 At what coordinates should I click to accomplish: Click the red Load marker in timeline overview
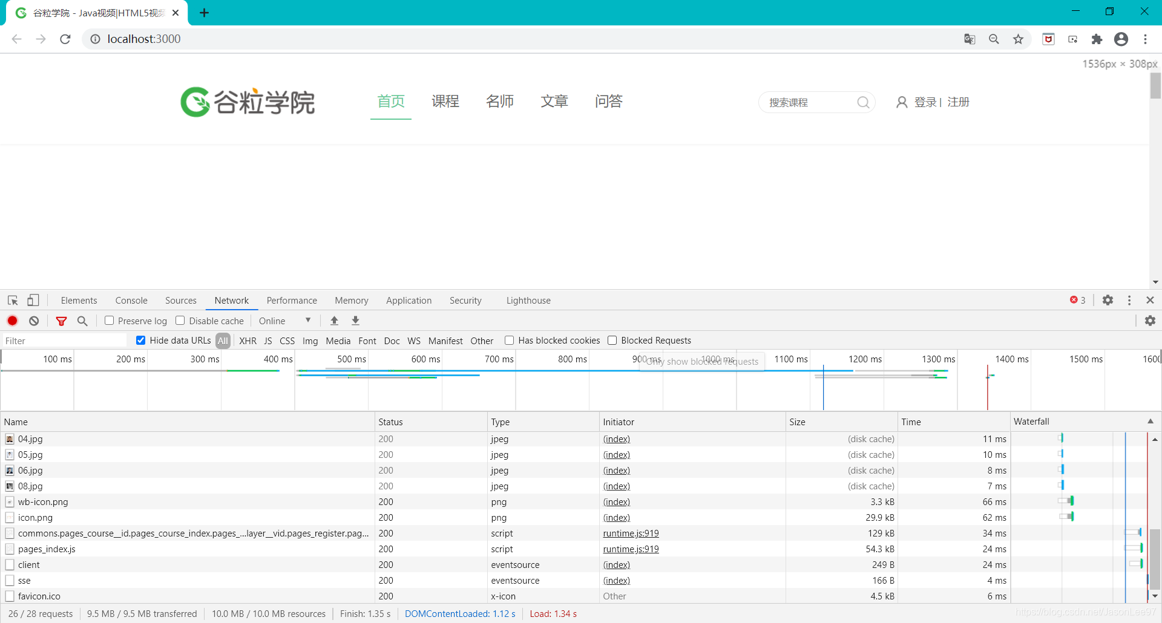coord(988,387)
